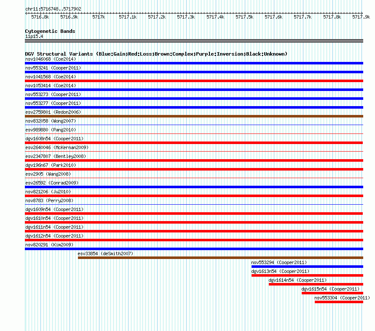Click the red loss bar under nsv1041568
The image size is (375, 331).
[194, 81]
